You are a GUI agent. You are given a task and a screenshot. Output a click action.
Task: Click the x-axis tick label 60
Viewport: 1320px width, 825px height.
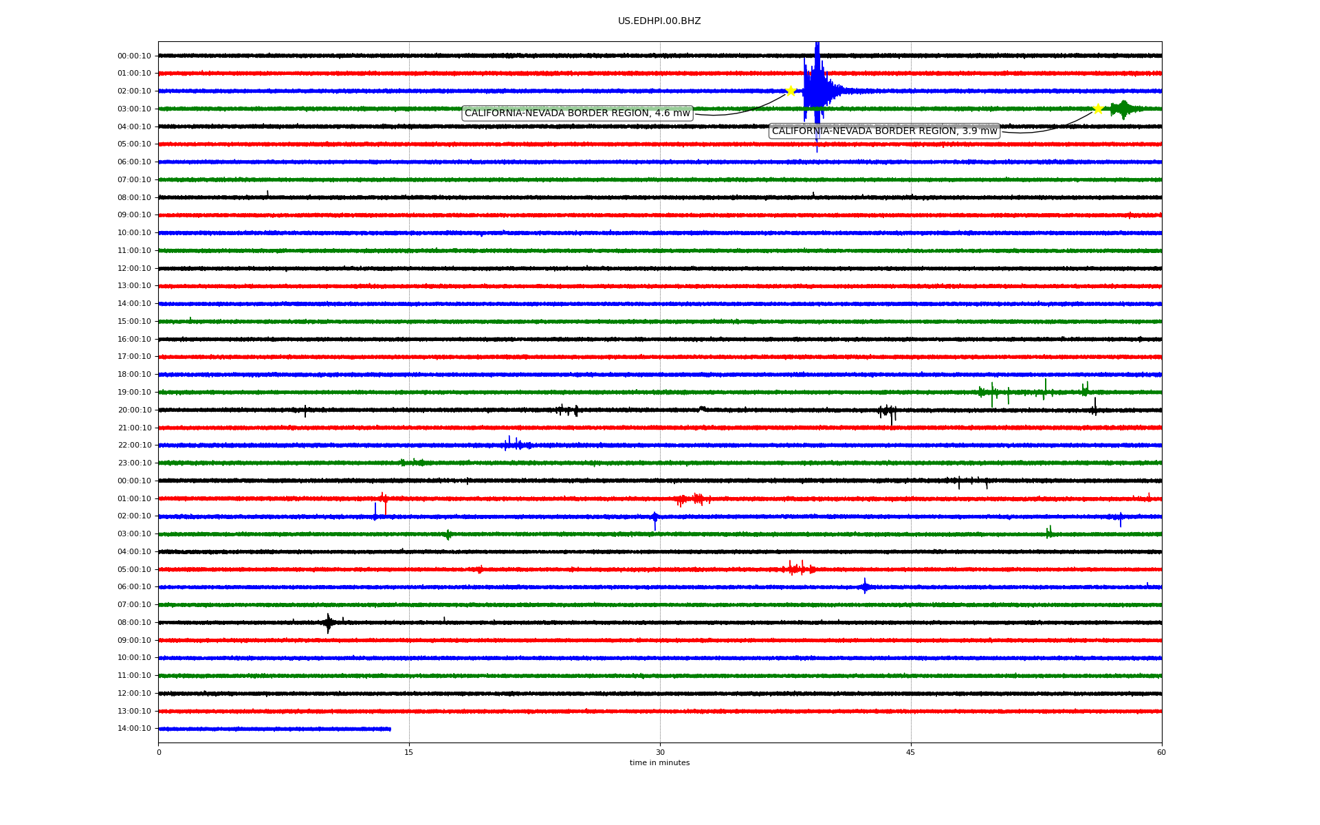pyautogui.click(x=1161, y=752)
